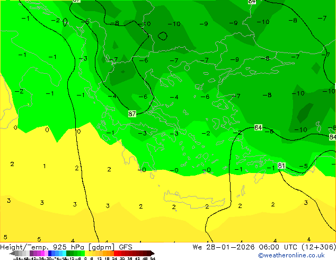Pick the darkest green legend swatch
The height and width of the screenshot is (260, 336).
tap(68, 253)
